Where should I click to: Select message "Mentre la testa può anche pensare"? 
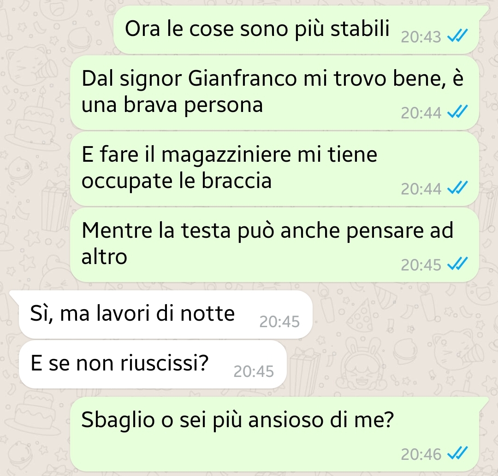tap(274, 245)
